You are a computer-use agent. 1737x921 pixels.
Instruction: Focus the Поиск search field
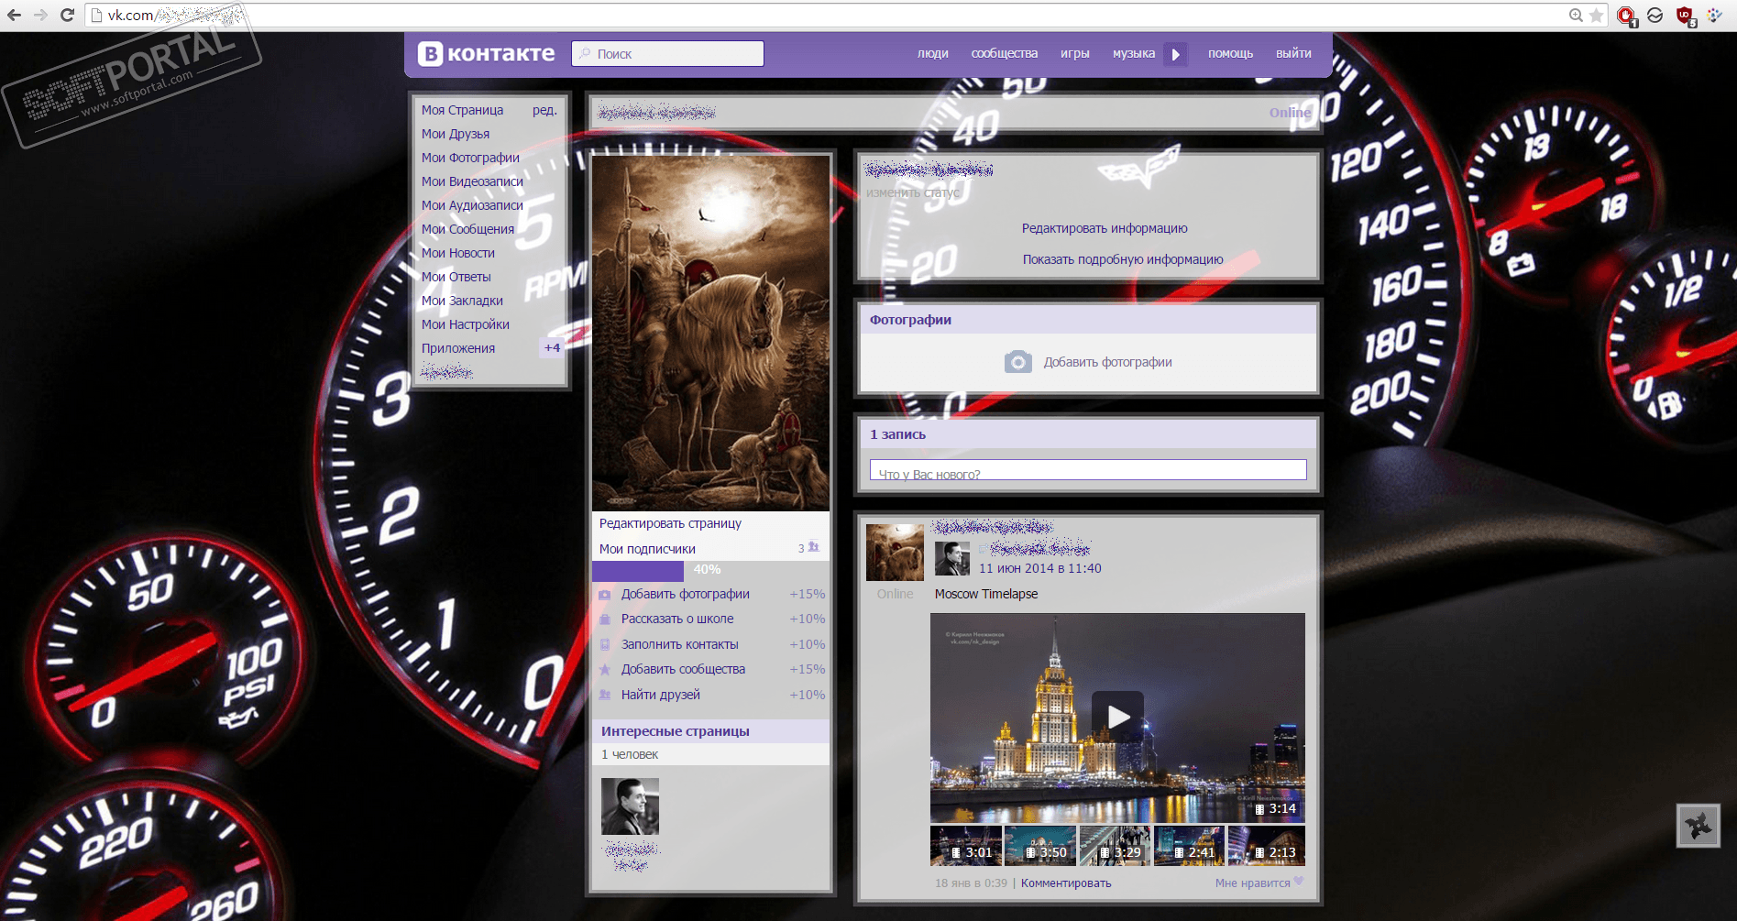pyautogui.click(x=667, y=54)
